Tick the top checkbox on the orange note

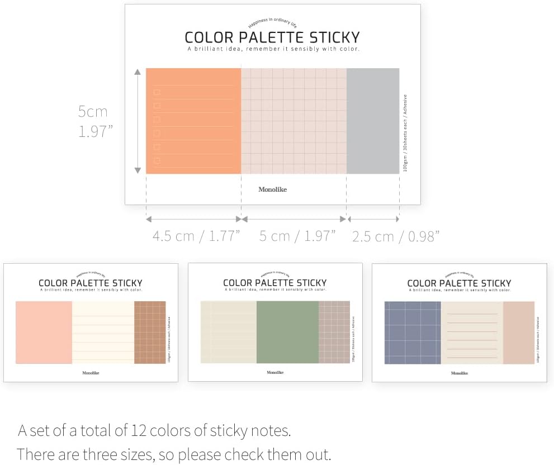click(157, 92)
